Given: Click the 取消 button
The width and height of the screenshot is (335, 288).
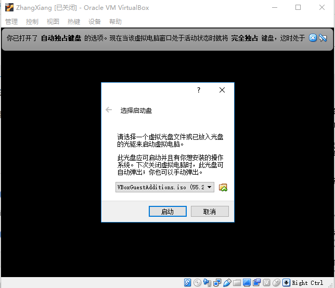Looking at the screenshot, I should pos(210,212).
